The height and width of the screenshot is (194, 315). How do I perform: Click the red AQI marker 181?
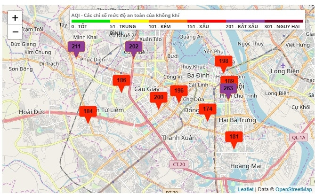234,137
